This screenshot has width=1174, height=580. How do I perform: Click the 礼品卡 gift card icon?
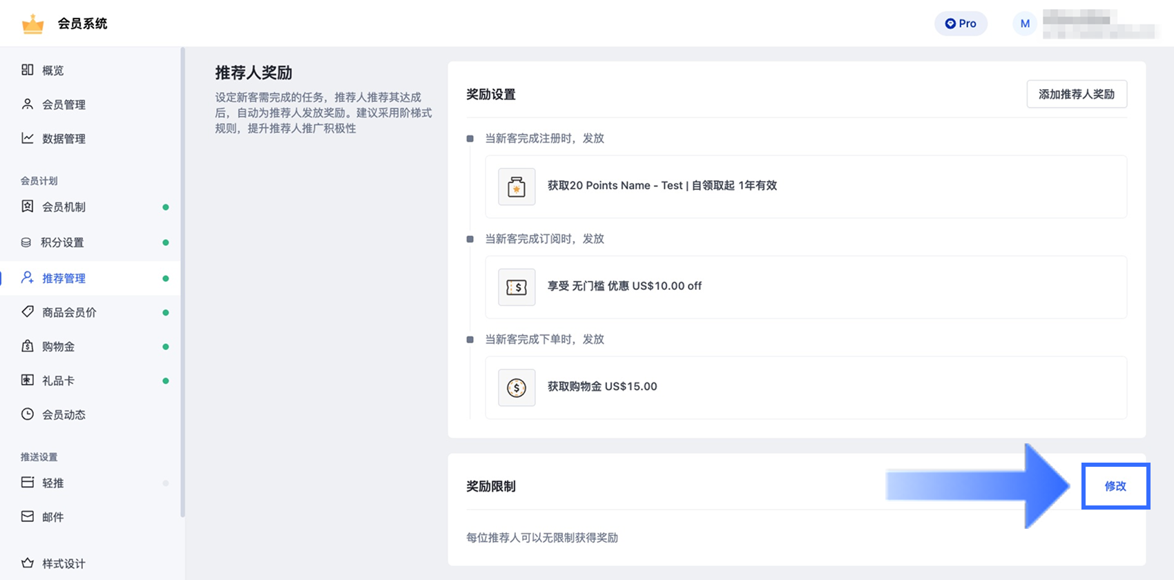pyautogui.click(x=28, y=380)
